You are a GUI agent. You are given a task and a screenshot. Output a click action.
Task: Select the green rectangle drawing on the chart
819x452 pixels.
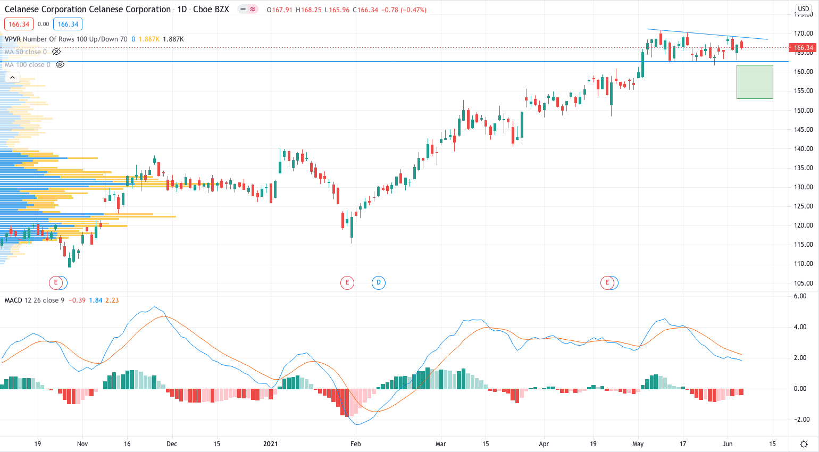(x=755, y=81)
